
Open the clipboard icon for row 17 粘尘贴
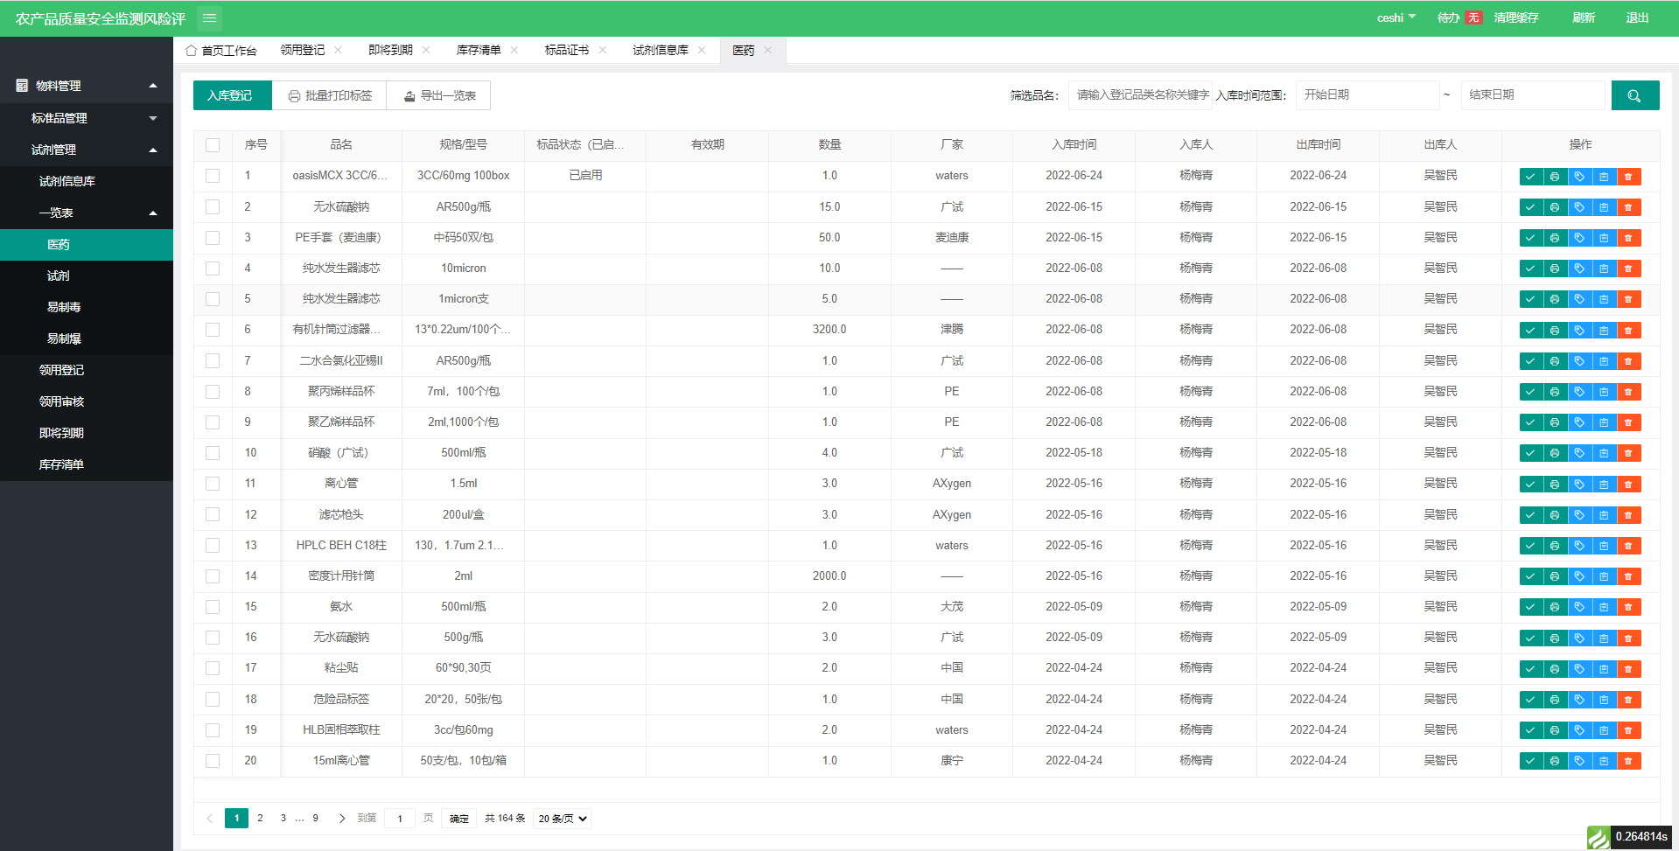click(1604, 669)
